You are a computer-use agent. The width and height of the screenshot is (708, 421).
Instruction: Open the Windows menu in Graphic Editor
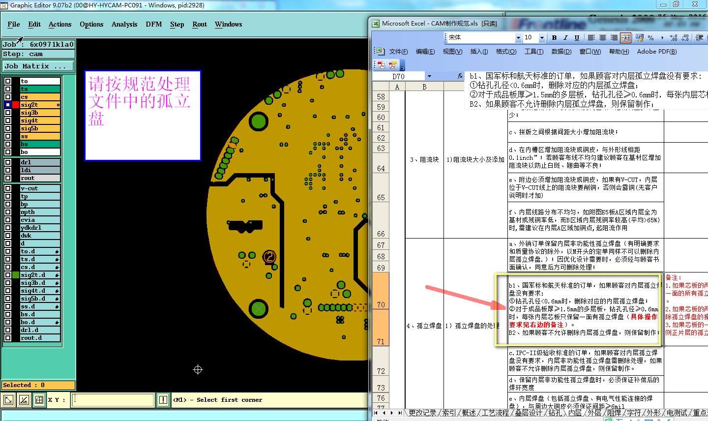[228, 25]
